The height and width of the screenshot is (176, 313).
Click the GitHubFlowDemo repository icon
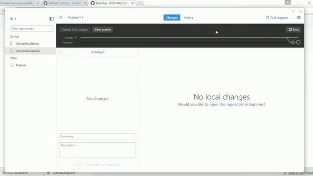(x=12, y=44)
